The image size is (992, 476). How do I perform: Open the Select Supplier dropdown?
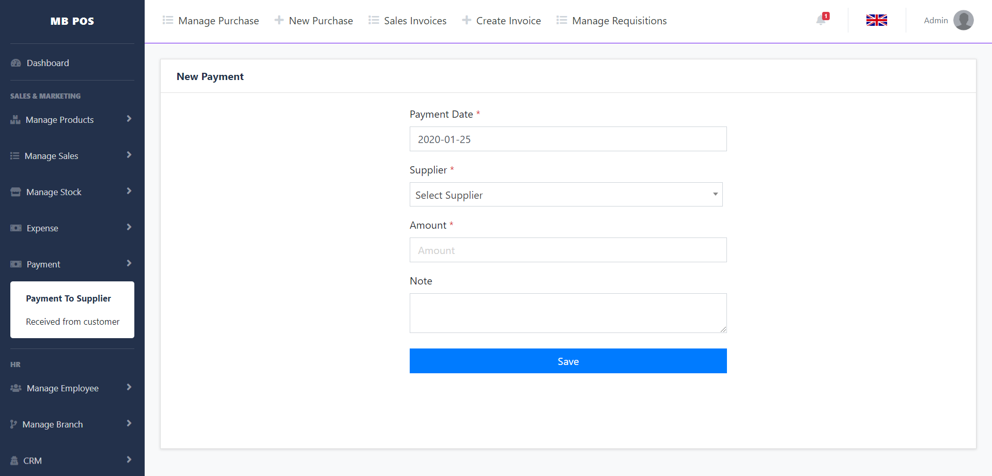point(566,195)
